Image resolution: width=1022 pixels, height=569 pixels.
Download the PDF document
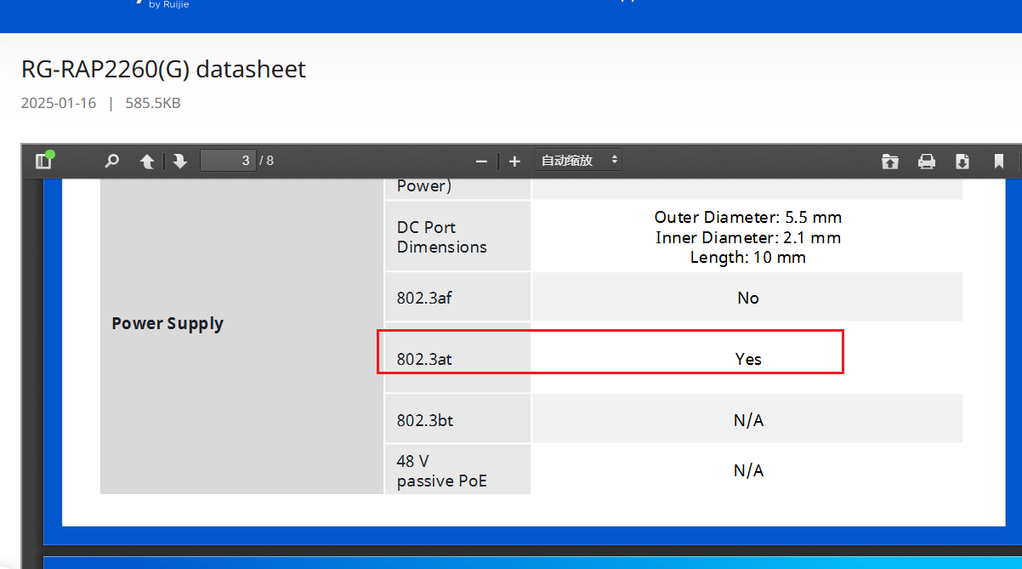point(962,161)
